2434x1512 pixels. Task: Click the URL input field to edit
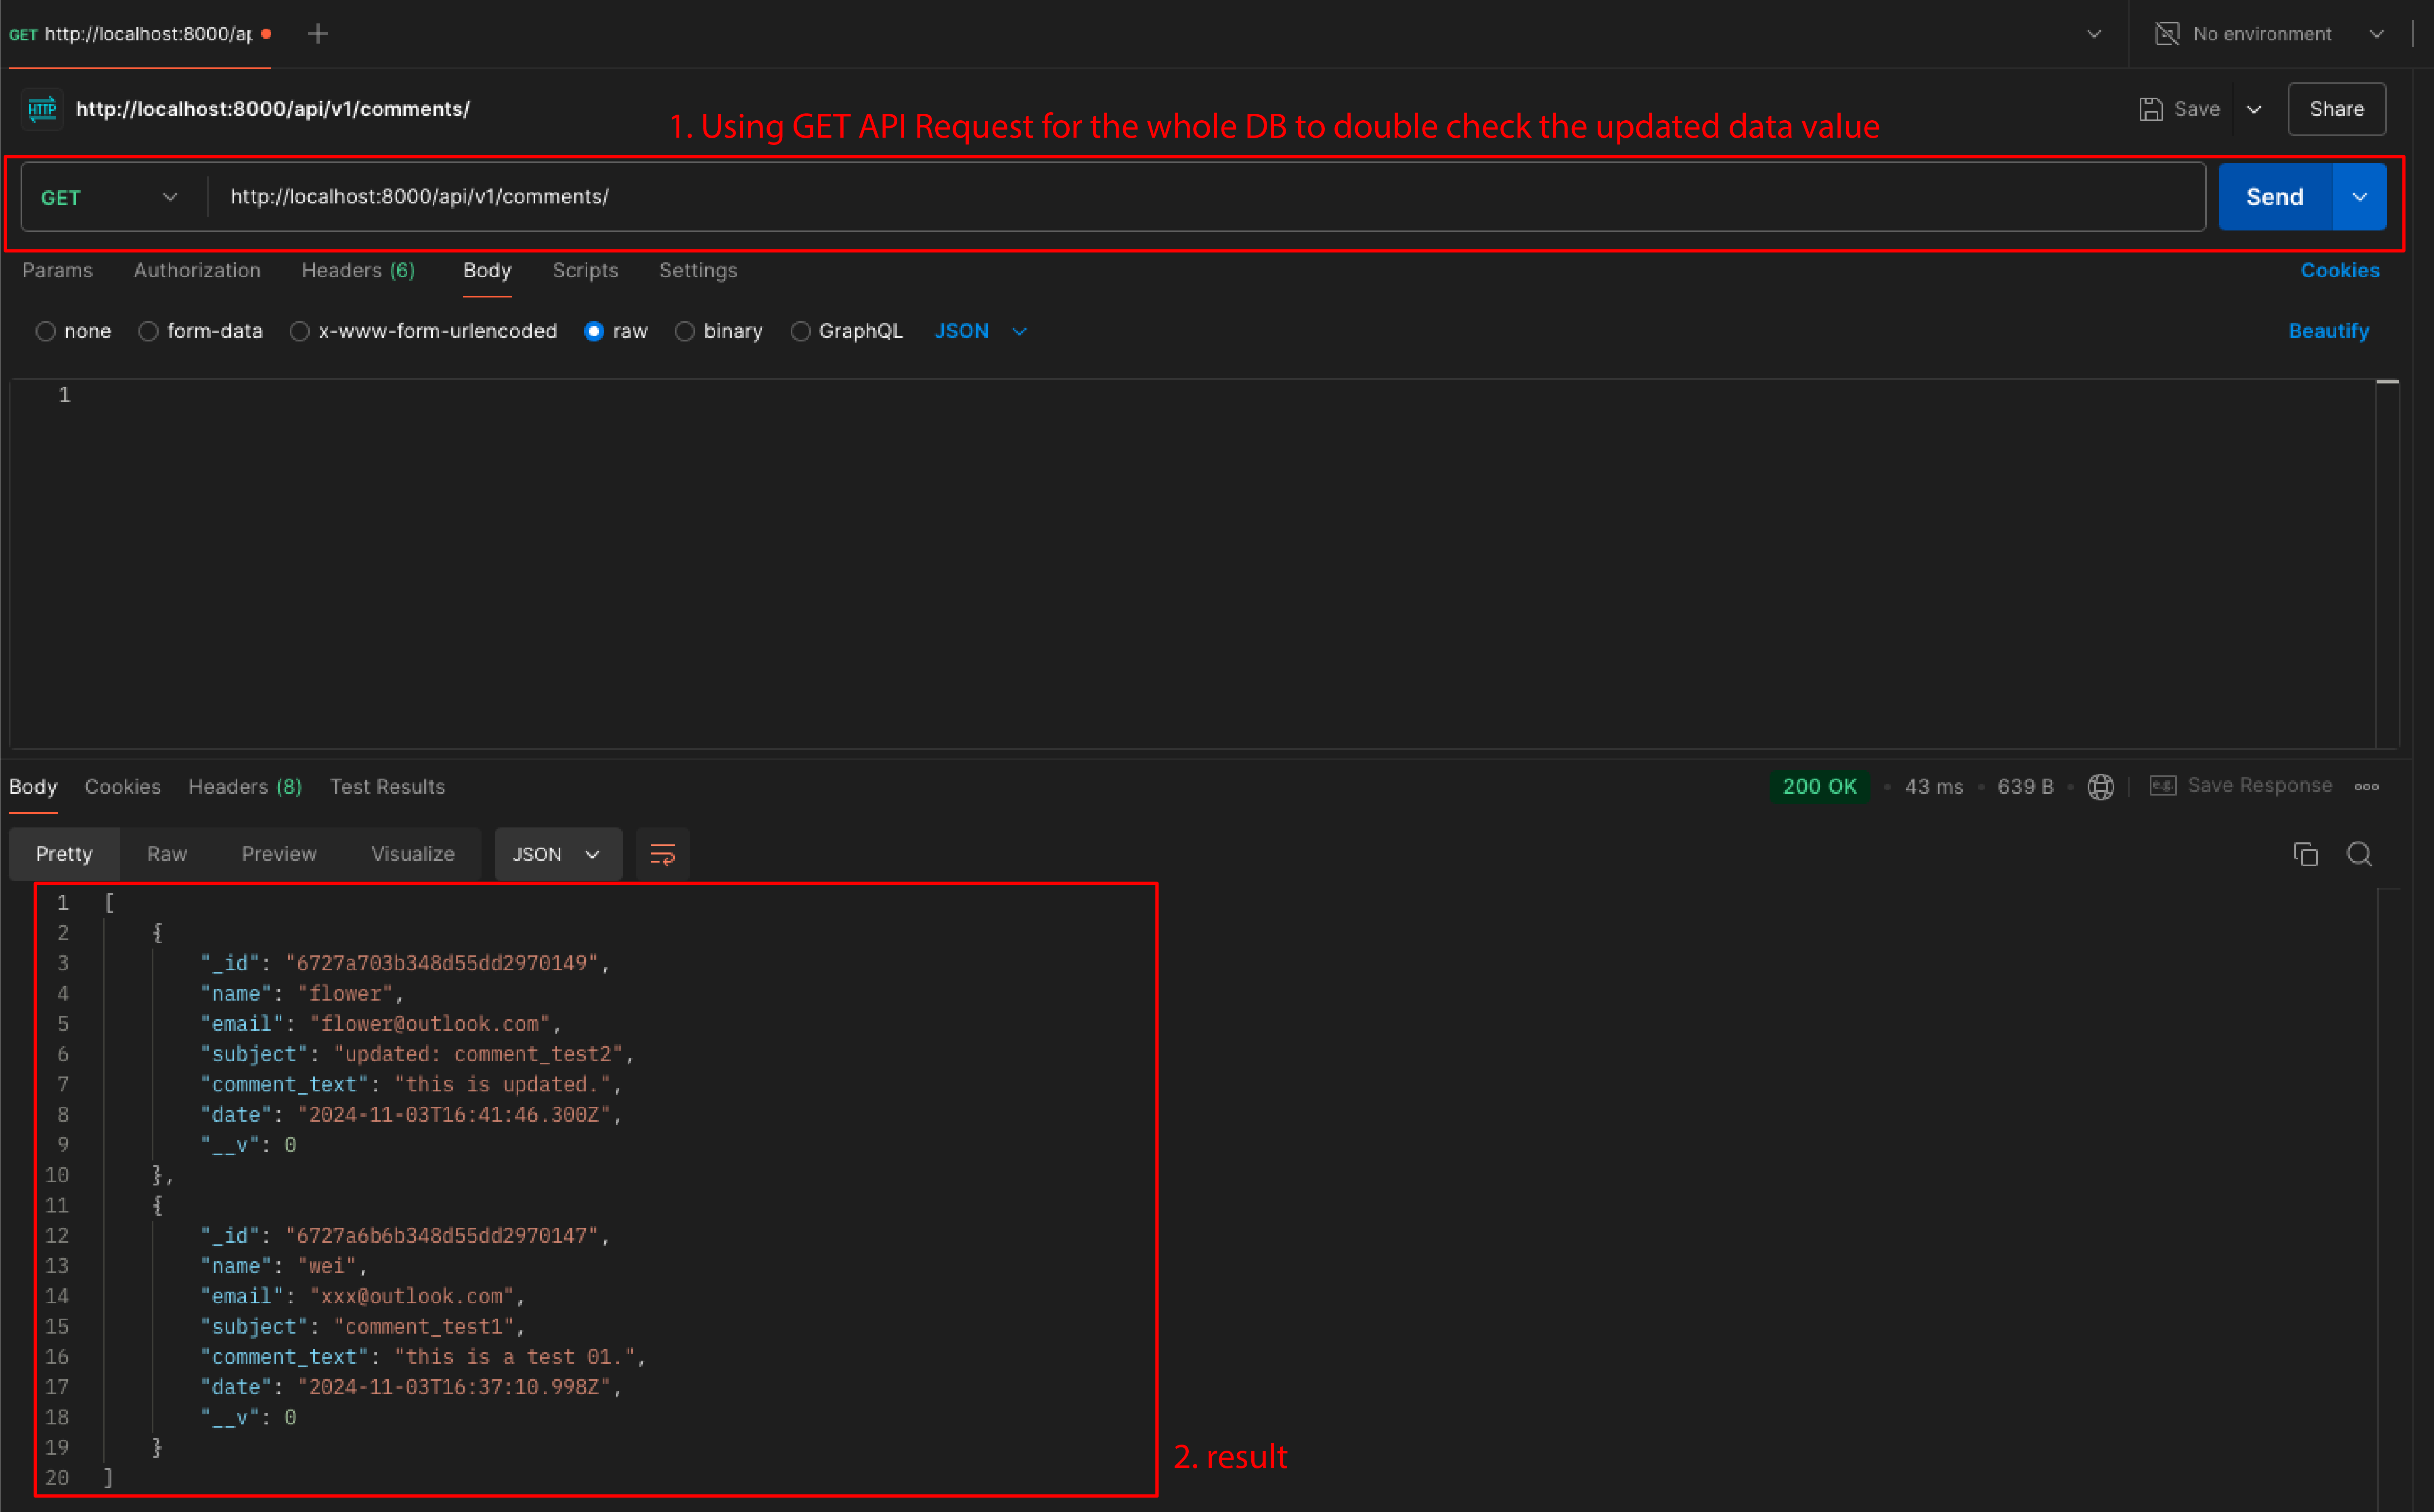point(1208,195)
